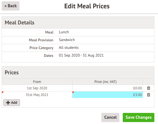Delete the 31st May 2021 price row
This screenshot has height=124, width=158.
coord(149,95)
